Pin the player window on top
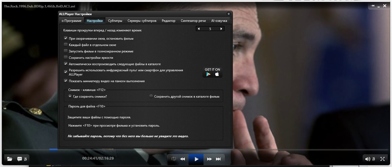The height and width of the screenshot is (167, 392). click(373, 6)
